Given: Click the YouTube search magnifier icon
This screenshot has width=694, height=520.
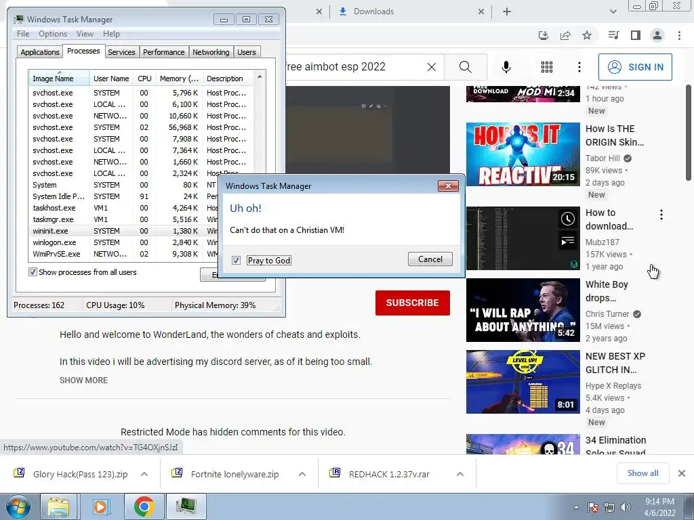Looking at the screenshot, I should pyautogui.click(x=465, y=67).
